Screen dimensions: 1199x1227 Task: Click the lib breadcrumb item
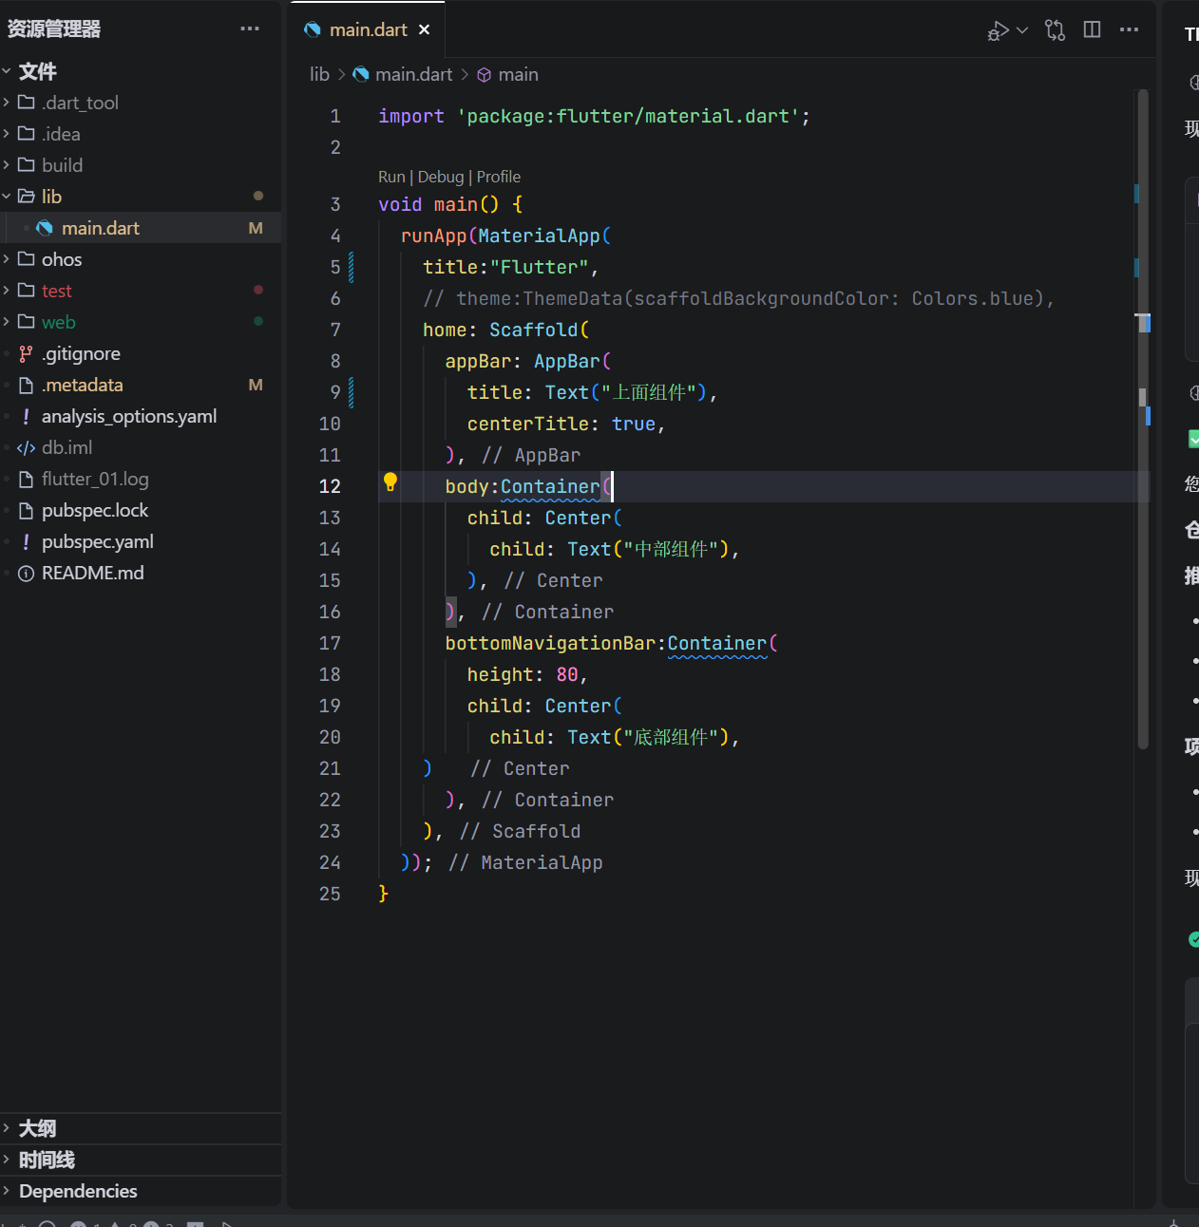click(x=319, y=74)
